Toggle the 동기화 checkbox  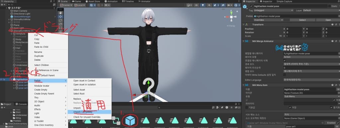332,107
